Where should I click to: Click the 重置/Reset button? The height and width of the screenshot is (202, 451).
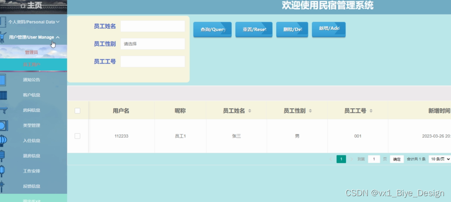point(254,29)
